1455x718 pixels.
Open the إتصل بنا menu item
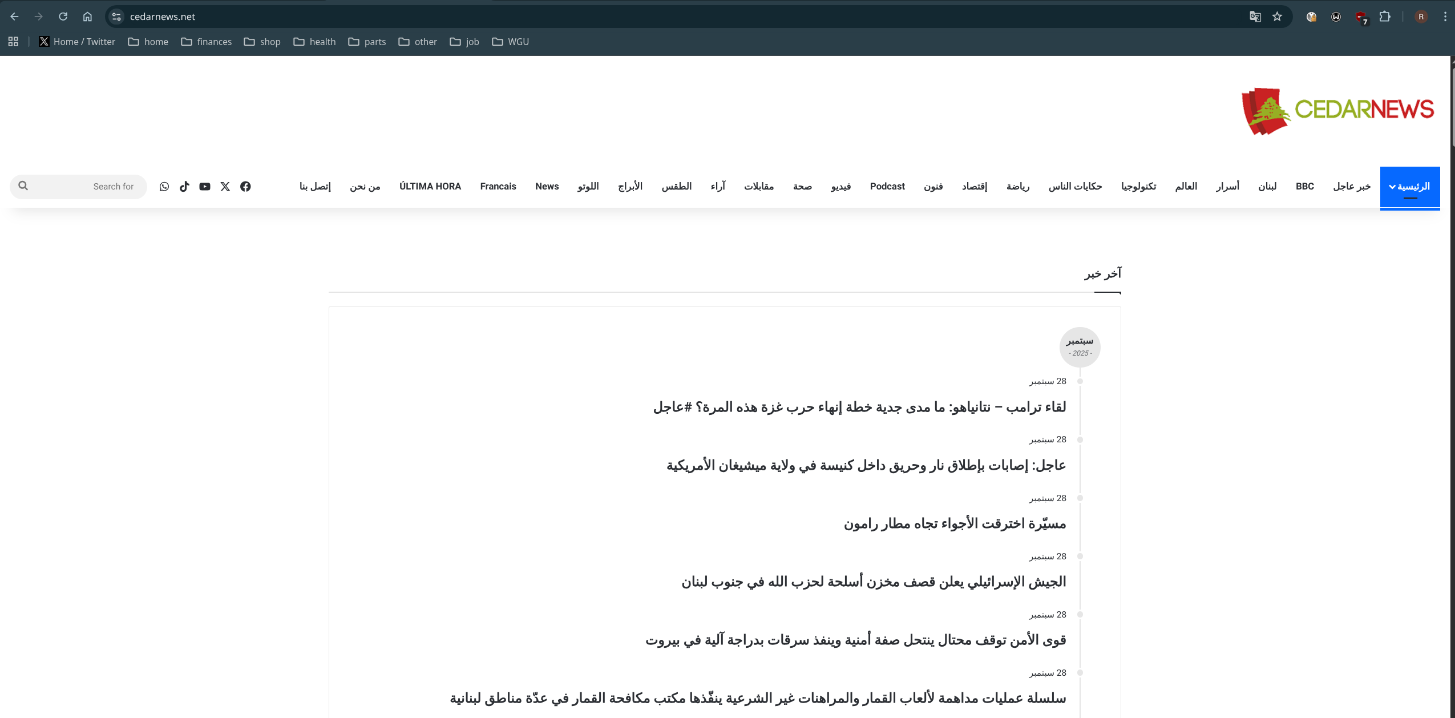(315, 187)
